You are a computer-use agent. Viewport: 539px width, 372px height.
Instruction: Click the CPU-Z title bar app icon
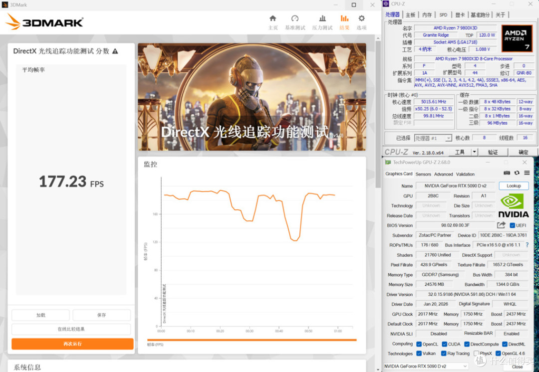click(x=386, y=4)
